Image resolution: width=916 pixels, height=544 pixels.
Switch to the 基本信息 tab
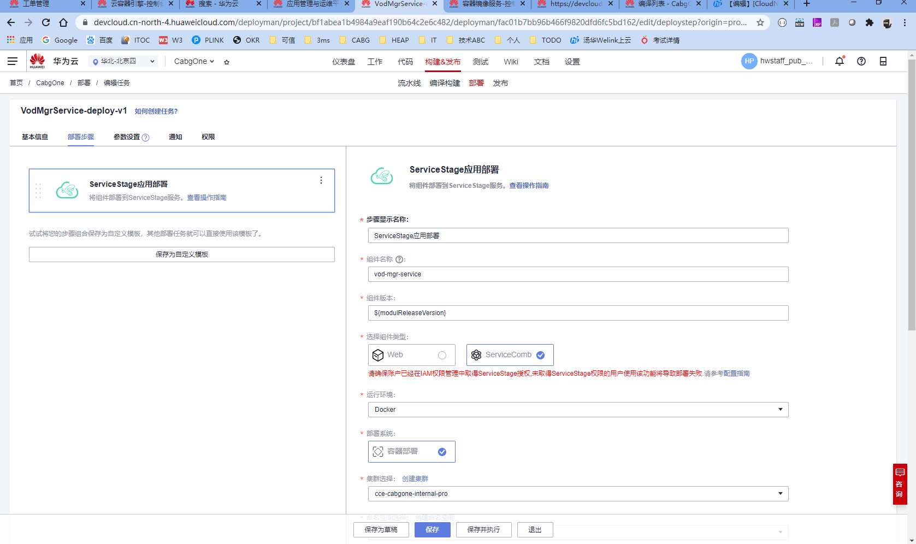(35, 137)
